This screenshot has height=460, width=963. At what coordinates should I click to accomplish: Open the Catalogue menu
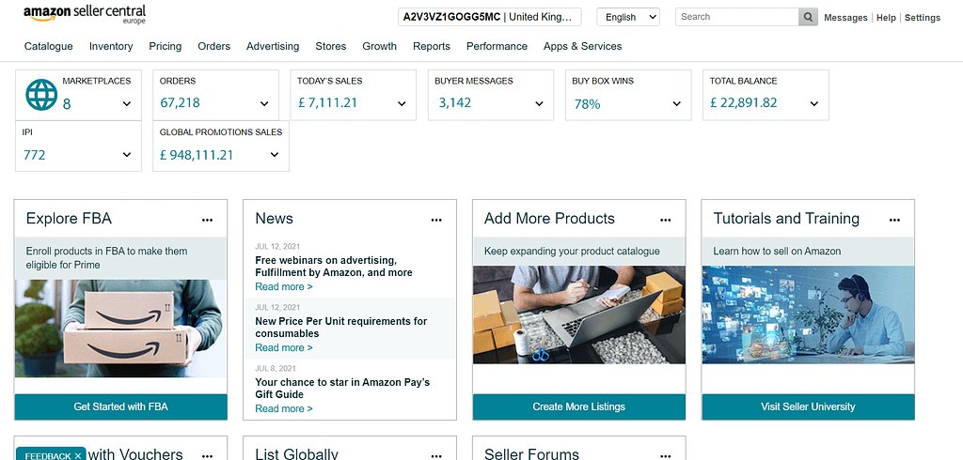point(49,46)
